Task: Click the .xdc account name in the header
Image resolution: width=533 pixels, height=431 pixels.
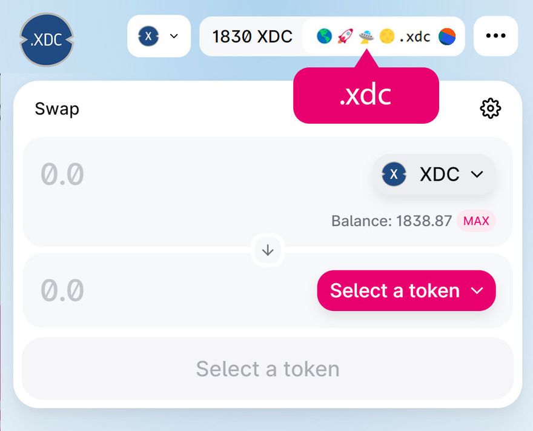Action: [x=414, y=36]
